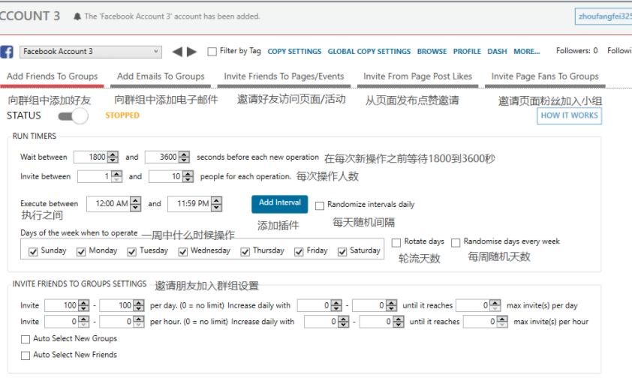Image resolution: width=632 pixels, height=381 pixels.
Task: Enable Randomize intervals daily checkbox
Action: pos(320,205)
